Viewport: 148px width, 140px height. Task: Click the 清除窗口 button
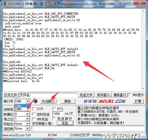(x=120, y=95)
